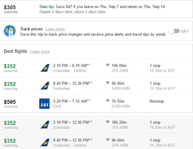Click the SAS airline logo

coord(44,104)
